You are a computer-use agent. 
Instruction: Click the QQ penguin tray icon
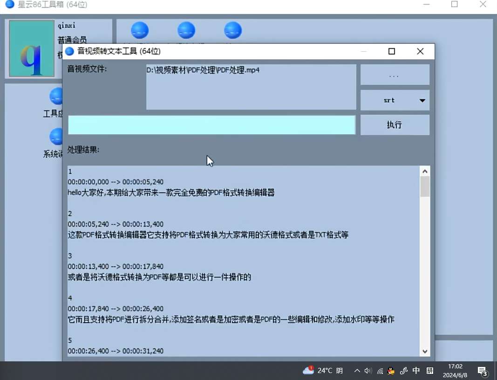pyautogui.click(x=391, y=371)
